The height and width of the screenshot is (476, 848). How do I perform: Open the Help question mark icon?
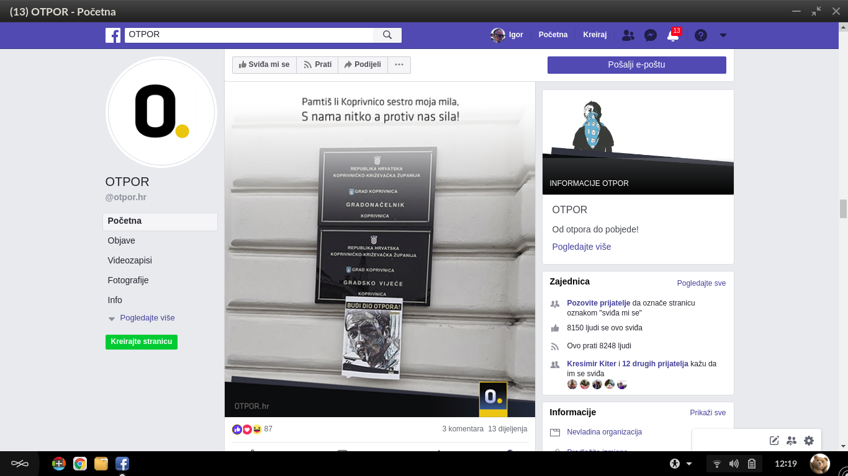701,35
